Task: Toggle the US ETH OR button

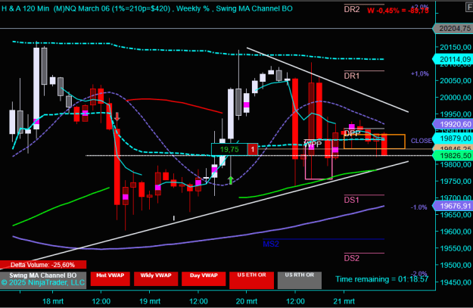Action: [x=251, y=280]
